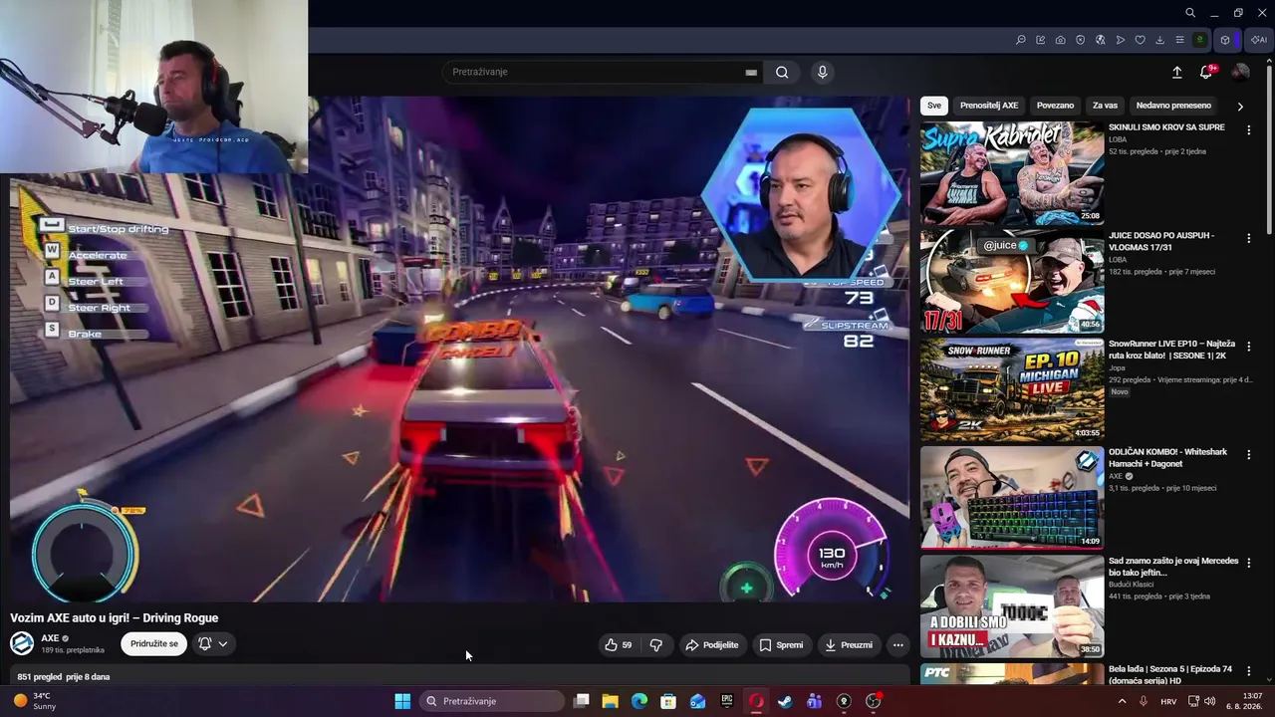This screenshot has width=1275, height=717.
Task: Expand the notification bell dropdown for AXE
Action: click(213, 644)
